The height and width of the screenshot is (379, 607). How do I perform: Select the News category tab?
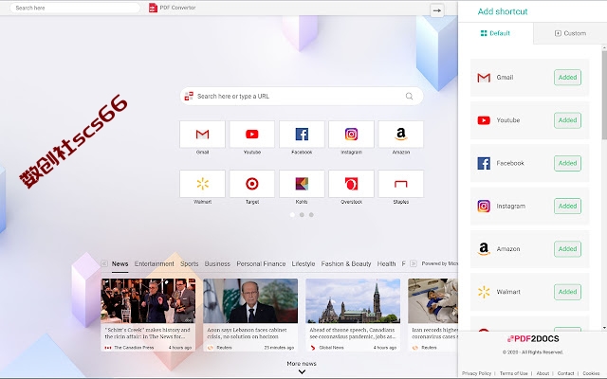120,263
